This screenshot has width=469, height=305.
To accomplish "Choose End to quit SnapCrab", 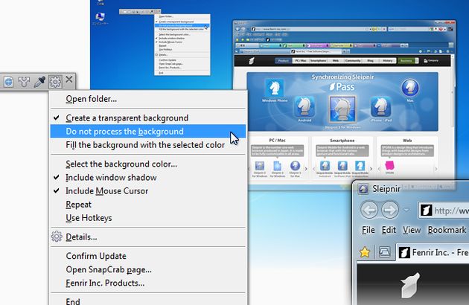I will pyautogui.click(x=148, y=301).
